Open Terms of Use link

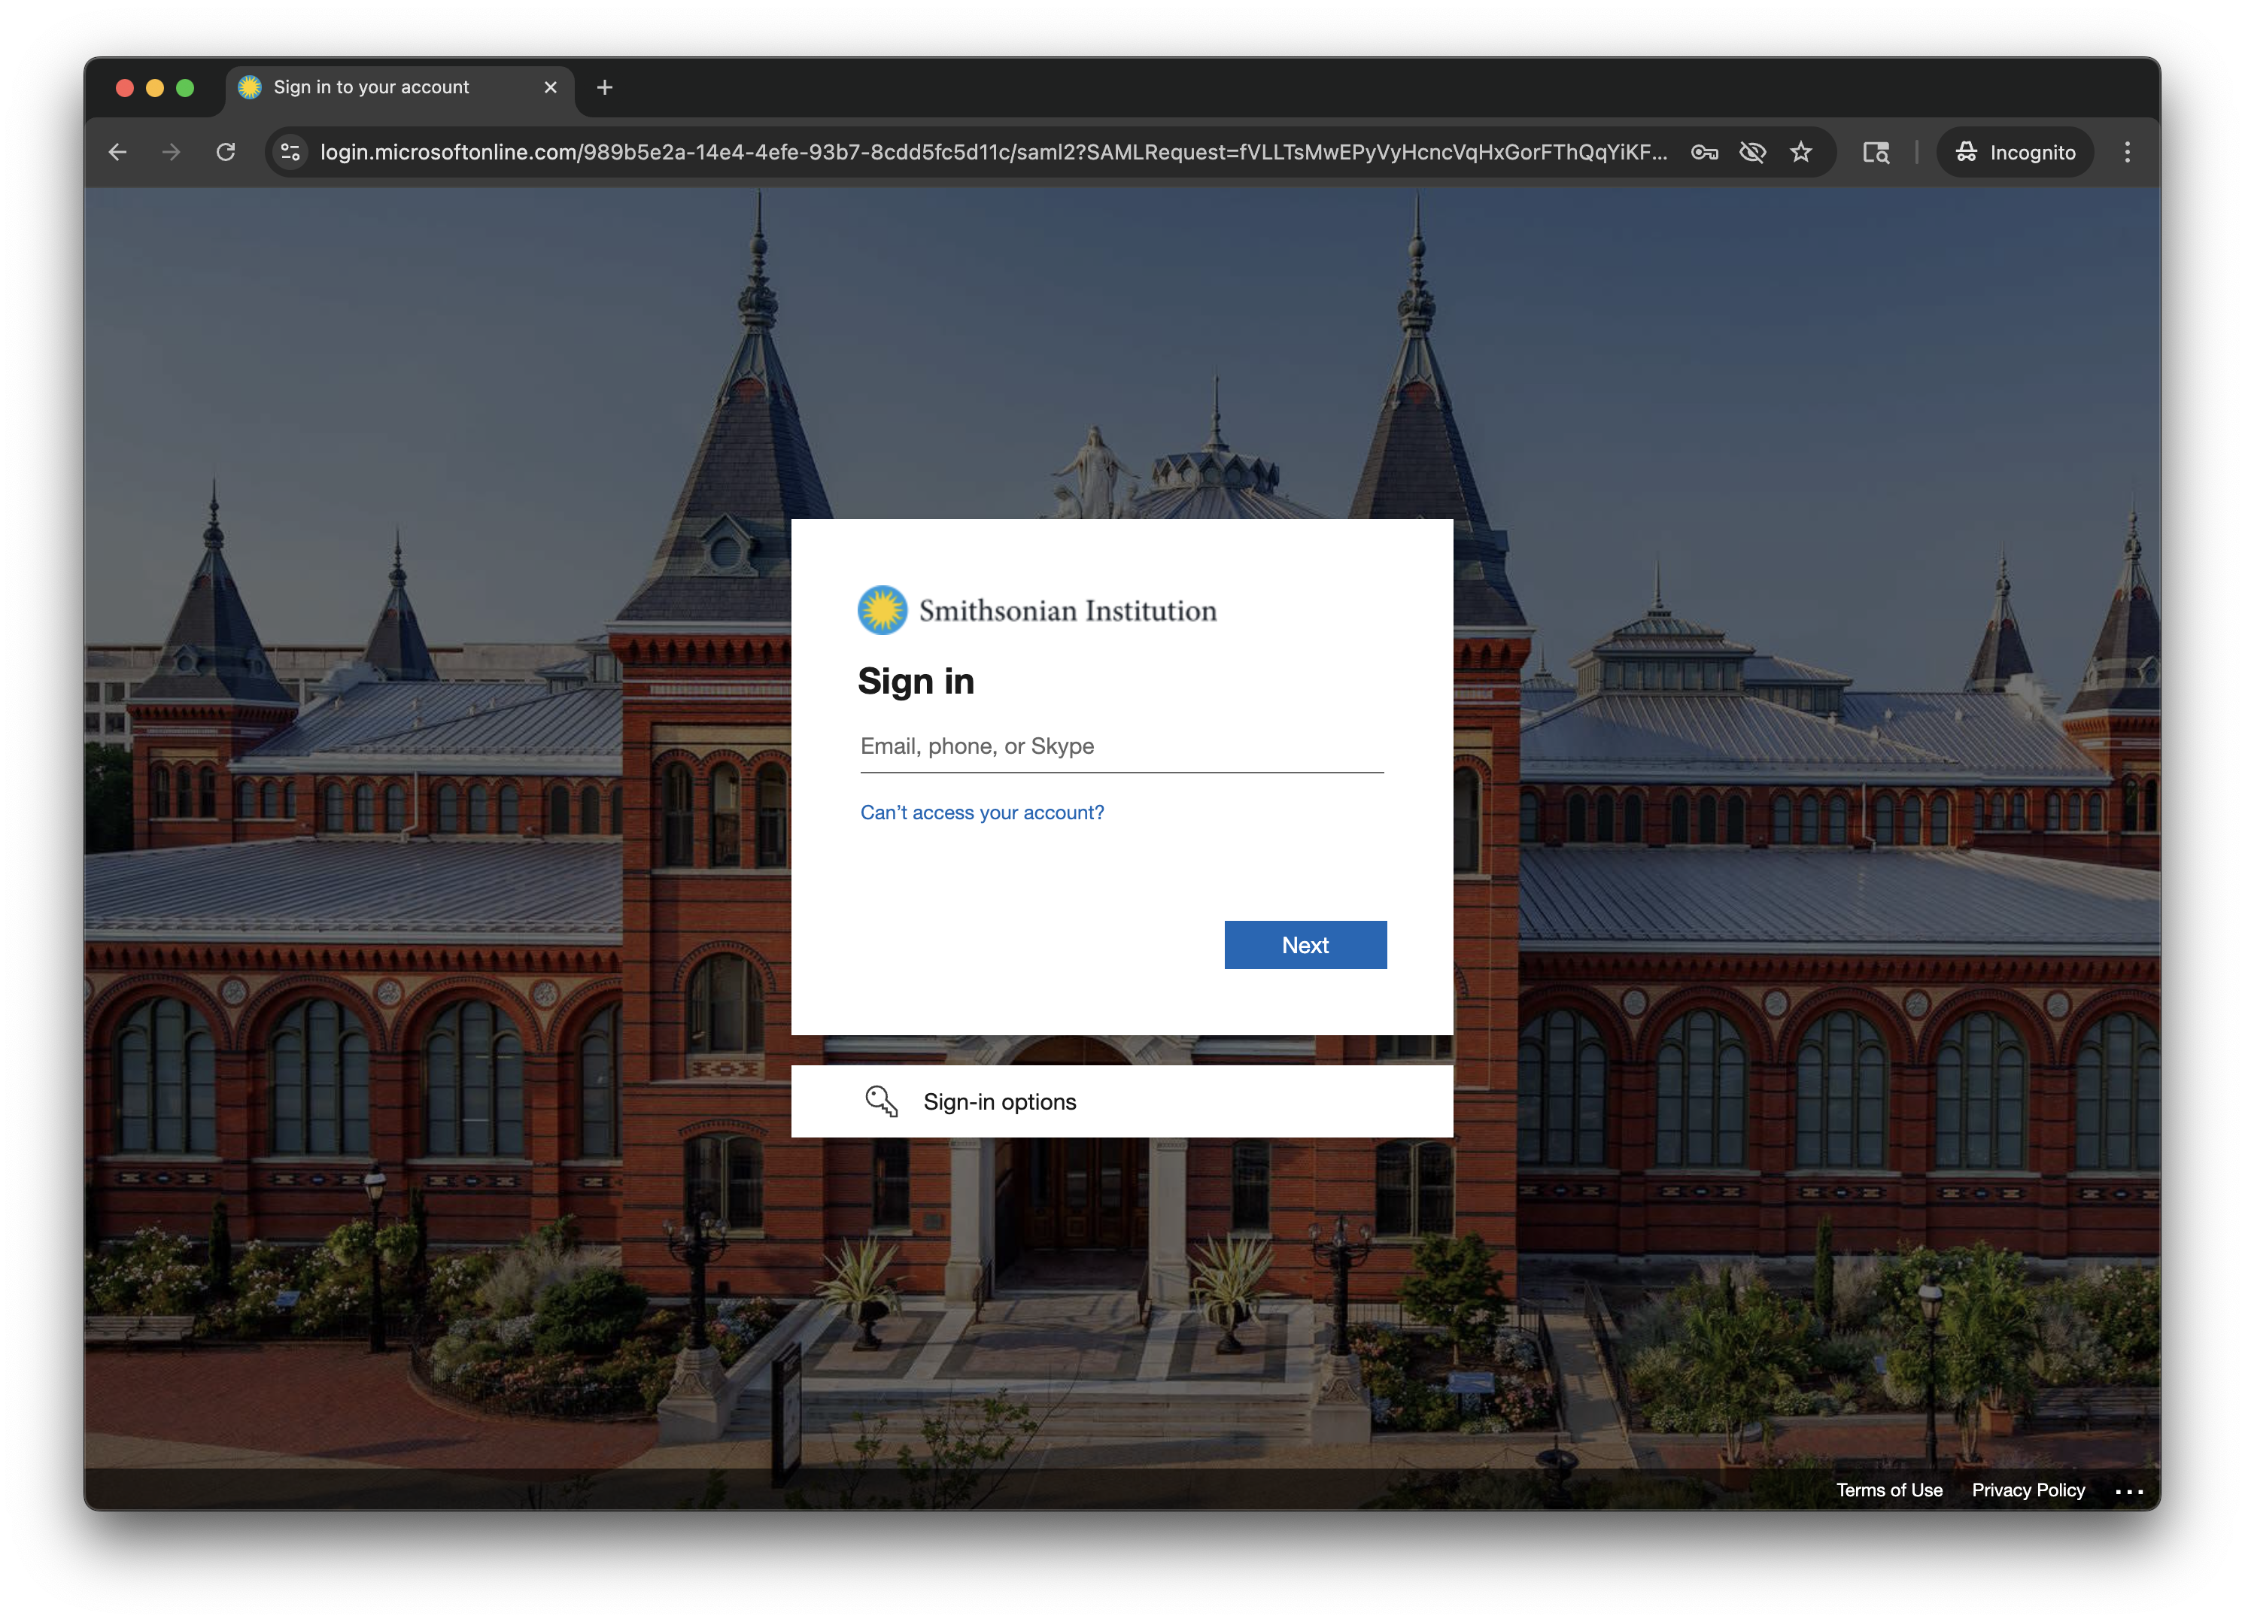(1888, 1490)
